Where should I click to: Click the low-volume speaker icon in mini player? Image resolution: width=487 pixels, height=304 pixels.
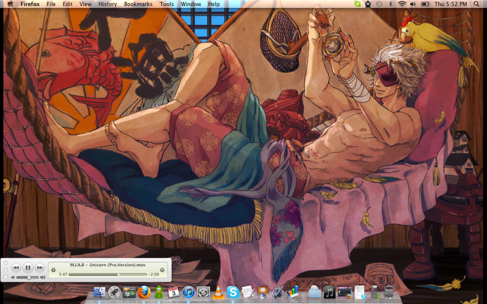click(13, 277)
